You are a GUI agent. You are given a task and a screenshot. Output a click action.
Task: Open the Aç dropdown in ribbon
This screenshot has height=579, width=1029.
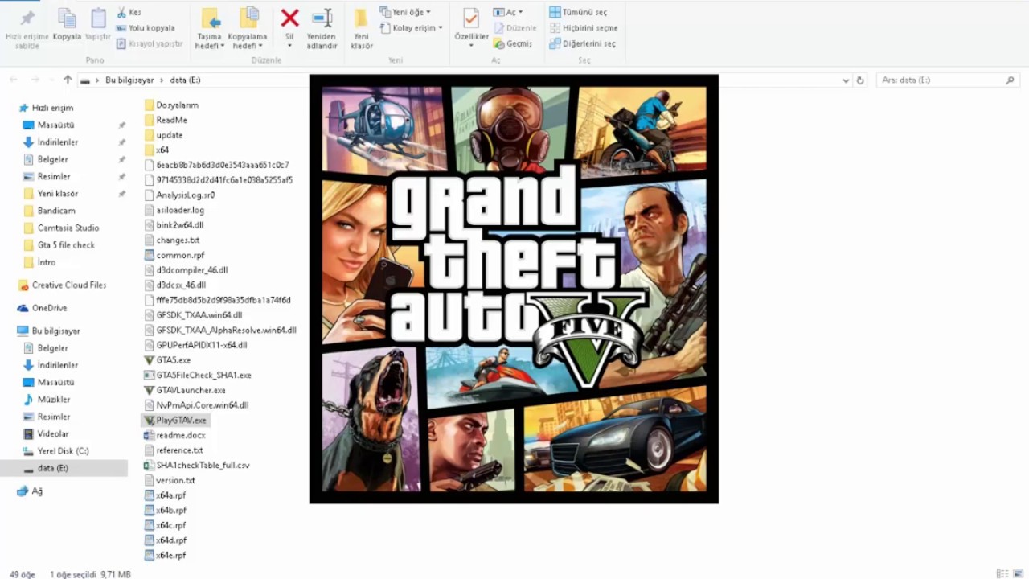(507, 12)
